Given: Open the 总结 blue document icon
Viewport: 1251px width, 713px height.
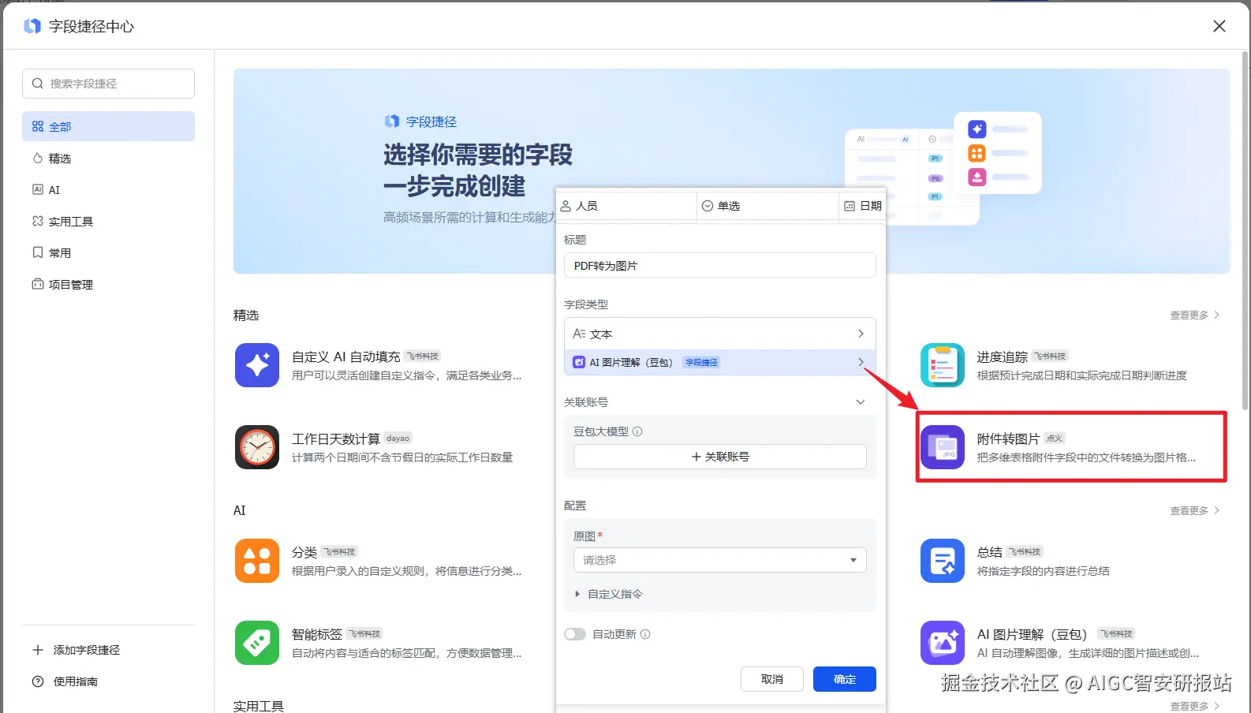Looking at the screenshot, I should click(x=943, y=561).
